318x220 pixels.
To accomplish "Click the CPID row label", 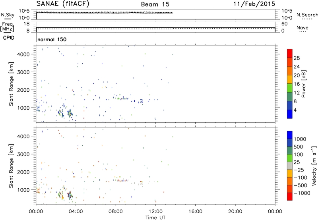I will (9, 38).
